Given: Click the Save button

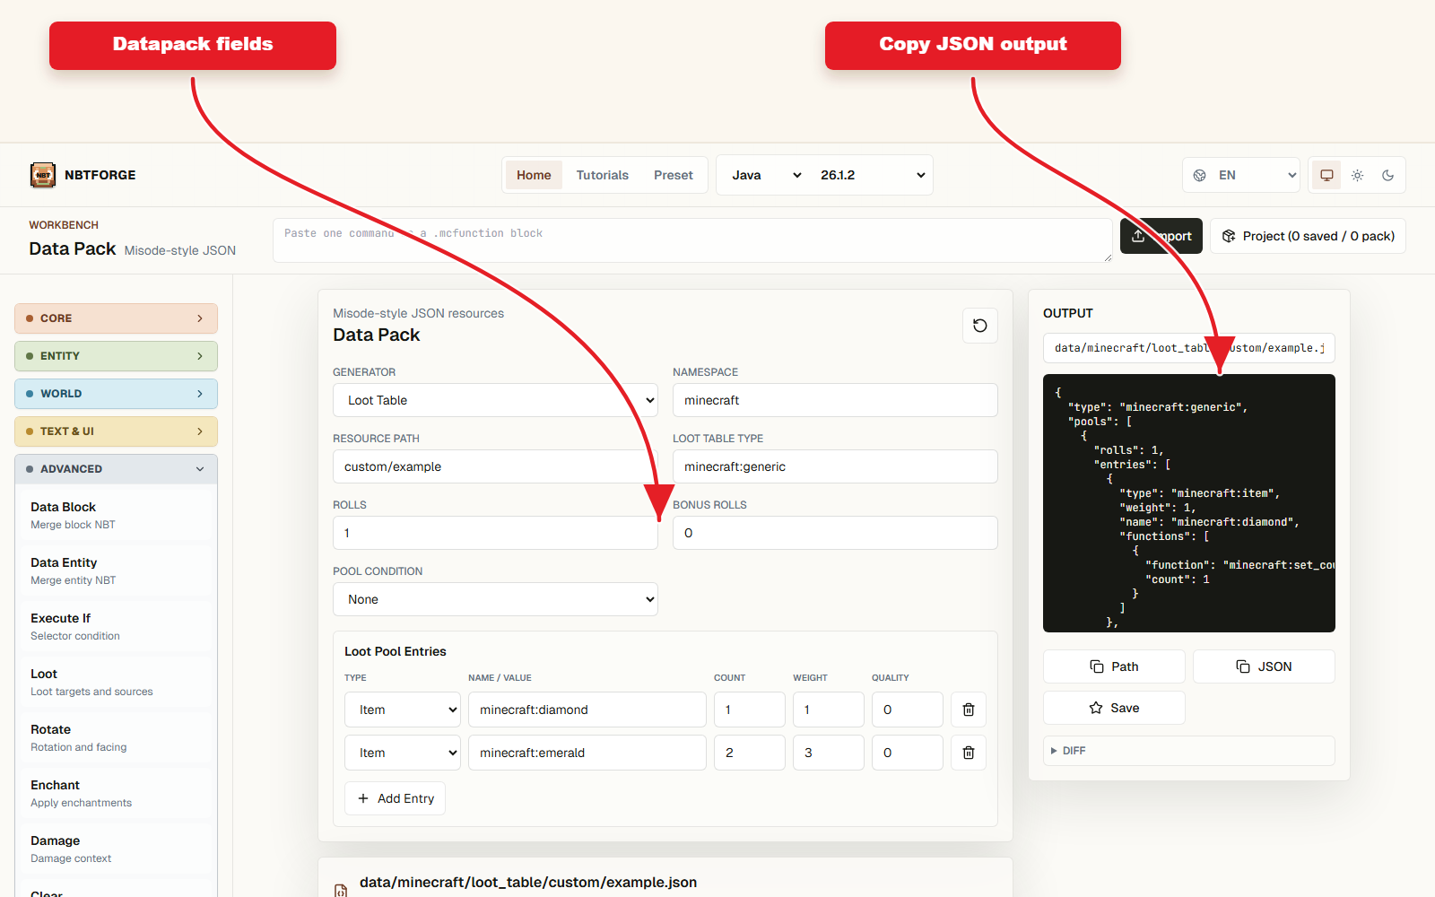Looking at the screenshot, I should click(1114, 708).
